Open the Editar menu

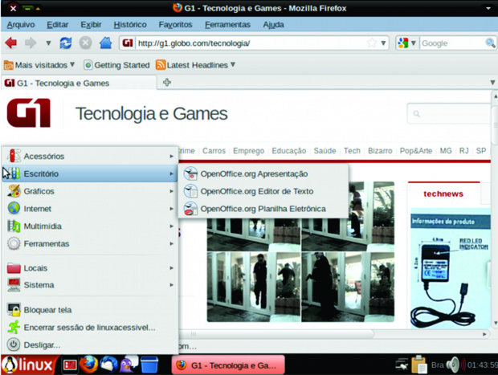(x=58, y=24)
